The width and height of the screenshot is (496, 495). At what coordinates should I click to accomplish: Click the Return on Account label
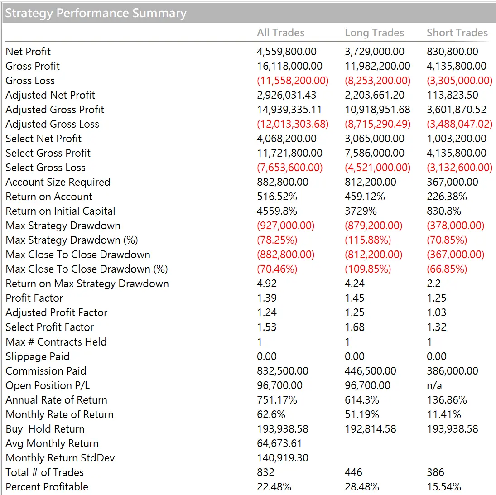pos(49,197)
